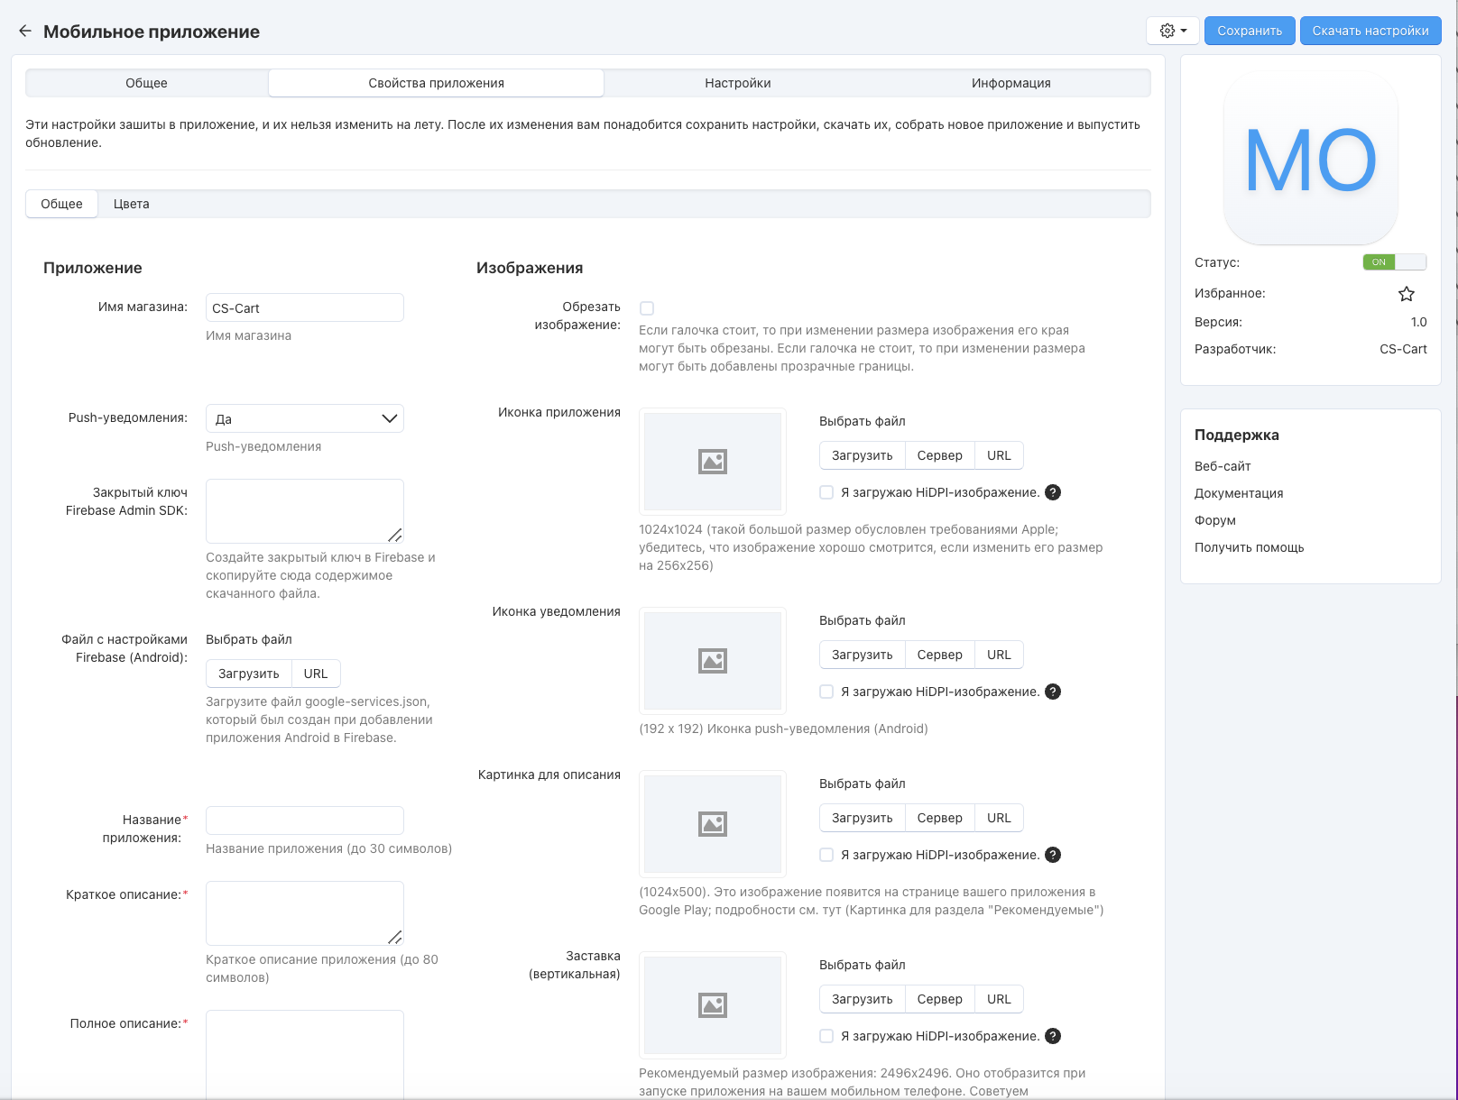Expand the Push-уведомления dropdown
This screenshot has height=1100, width=1458.
[x=304, y=418]
